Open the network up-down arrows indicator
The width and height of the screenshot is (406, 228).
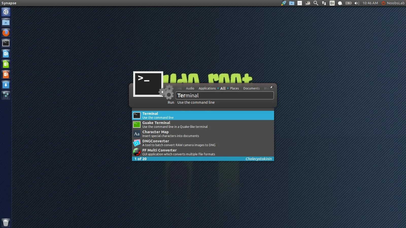point(324,3)
